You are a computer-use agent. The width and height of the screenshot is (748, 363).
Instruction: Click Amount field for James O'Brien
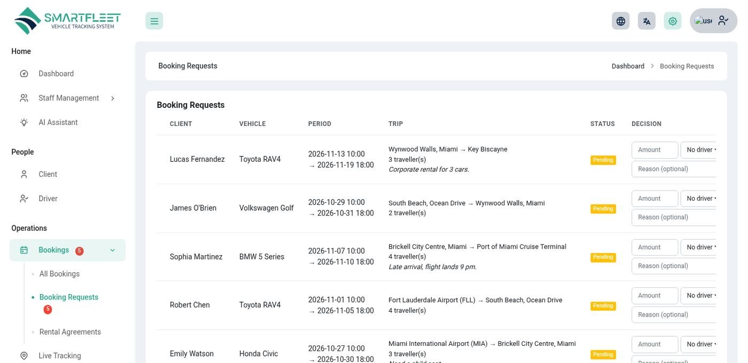655,199
